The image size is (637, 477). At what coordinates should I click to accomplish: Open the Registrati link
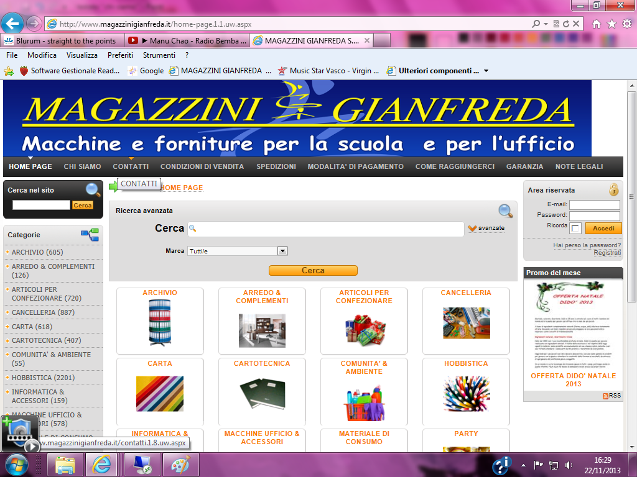click(x=607, y=253)
